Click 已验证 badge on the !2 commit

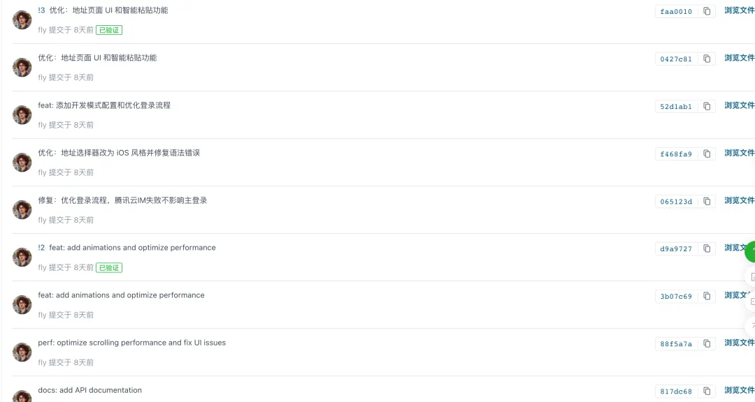[109, 267]
